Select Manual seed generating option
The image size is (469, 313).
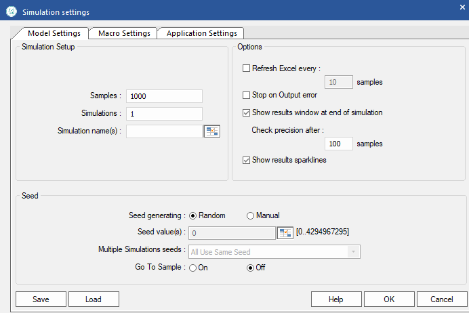click(250, 215)
